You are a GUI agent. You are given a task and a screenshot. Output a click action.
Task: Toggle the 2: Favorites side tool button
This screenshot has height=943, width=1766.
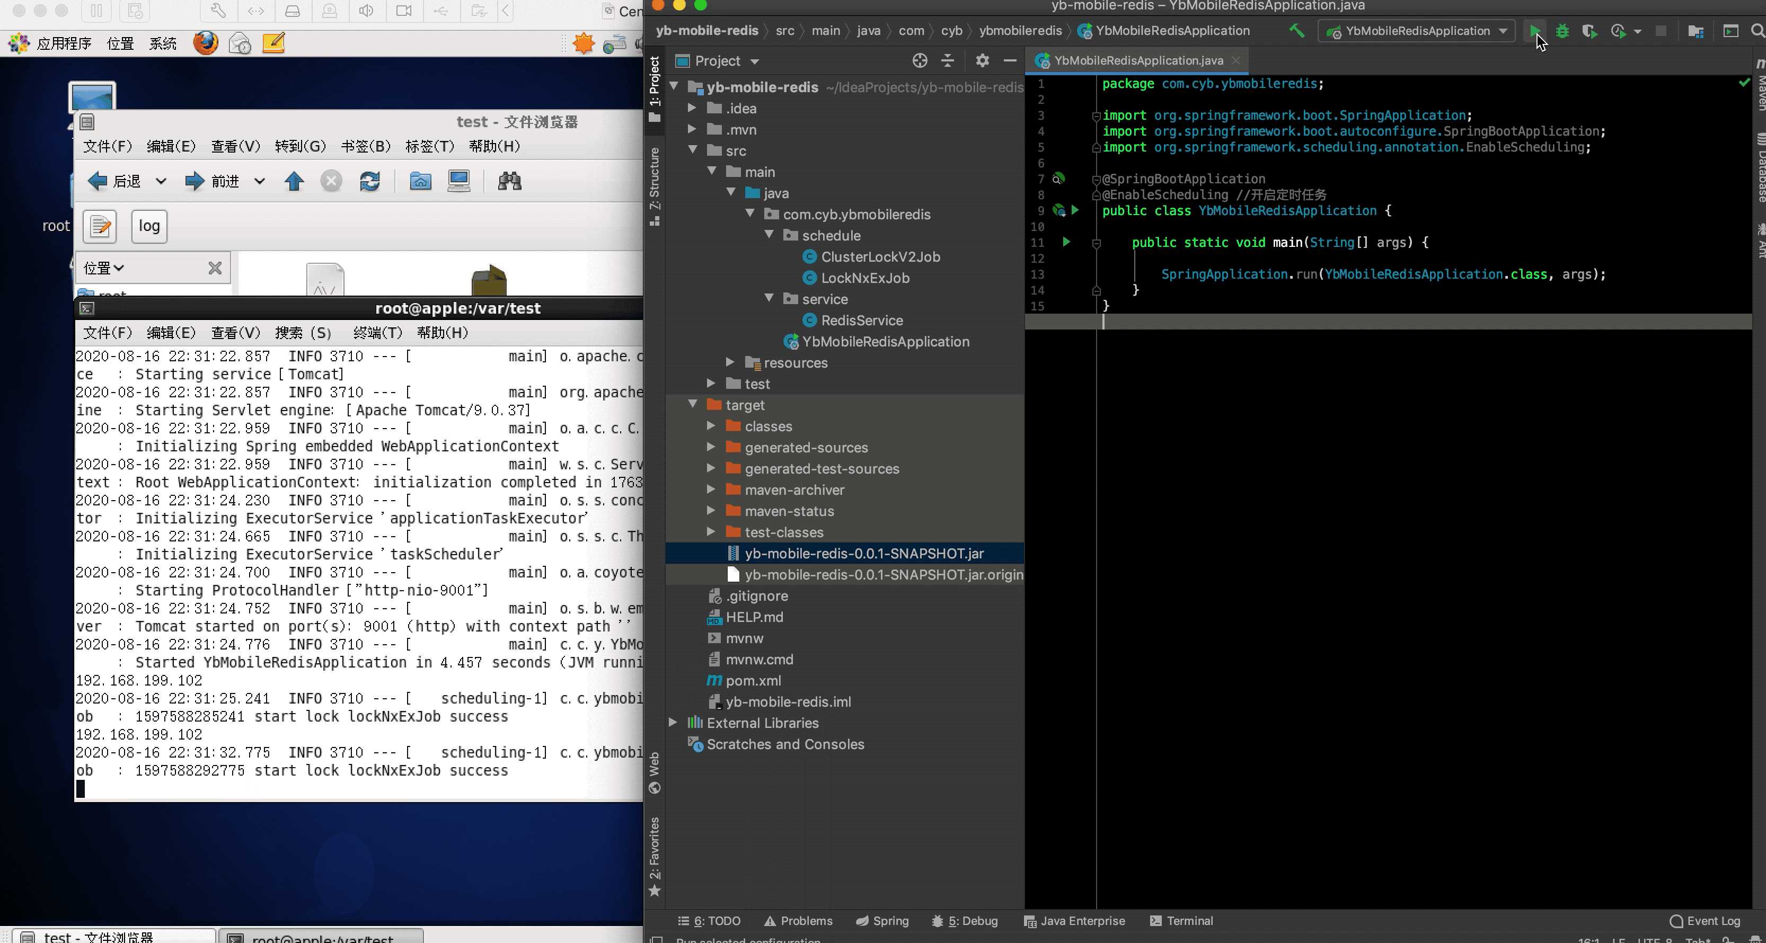[655, 857]
